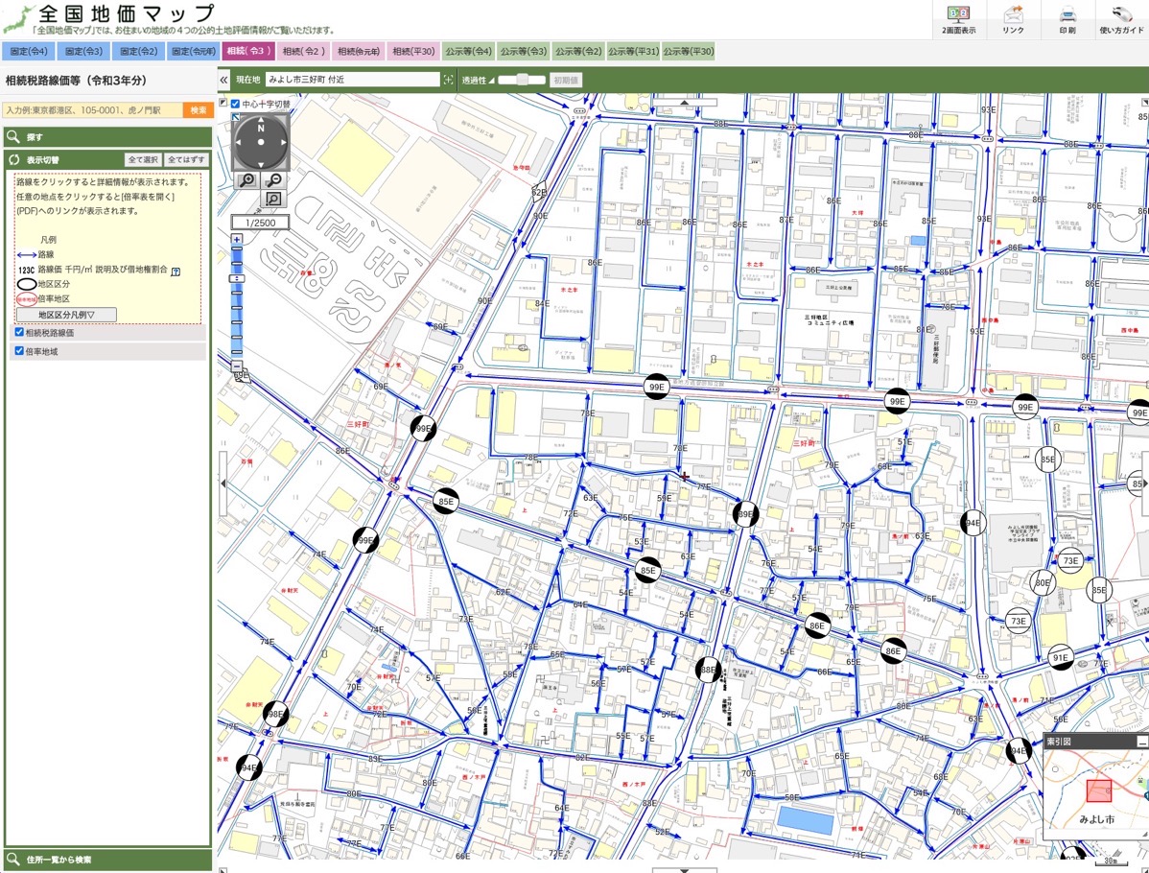Uncheck the 相続税路線価 layer checkbox
This screenshot has width=1149, height=873.
coord(20,332)
